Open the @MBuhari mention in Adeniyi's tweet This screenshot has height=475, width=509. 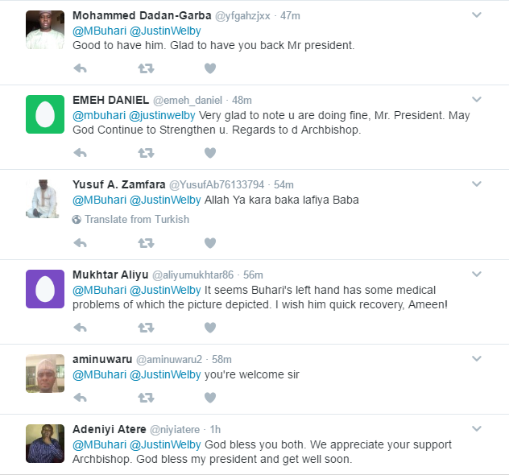99,444
